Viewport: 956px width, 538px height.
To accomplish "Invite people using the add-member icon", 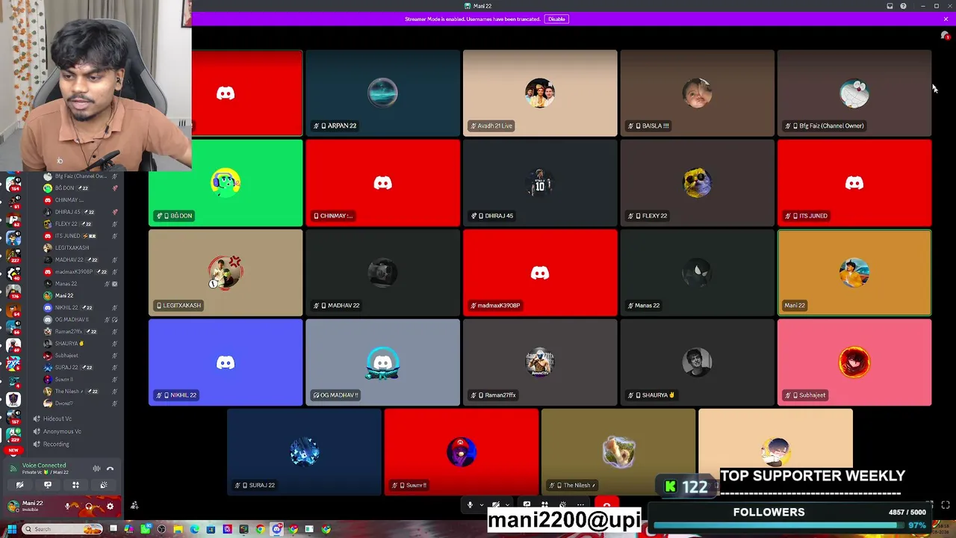I will pos(134,506).
